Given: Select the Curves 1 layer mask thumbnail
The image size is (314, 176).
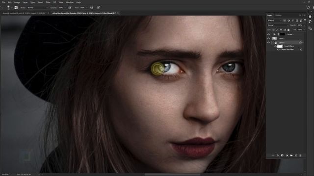Looking at the screenshot, I should tap(283, 34).
